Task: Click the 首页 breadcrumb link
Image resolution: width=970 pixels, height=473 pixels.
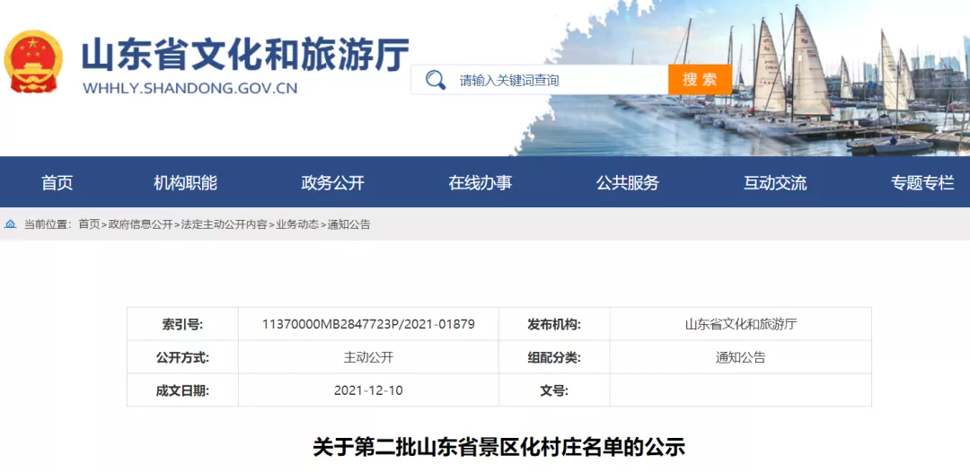Action: pyautogui.click(x=88, y=225)
